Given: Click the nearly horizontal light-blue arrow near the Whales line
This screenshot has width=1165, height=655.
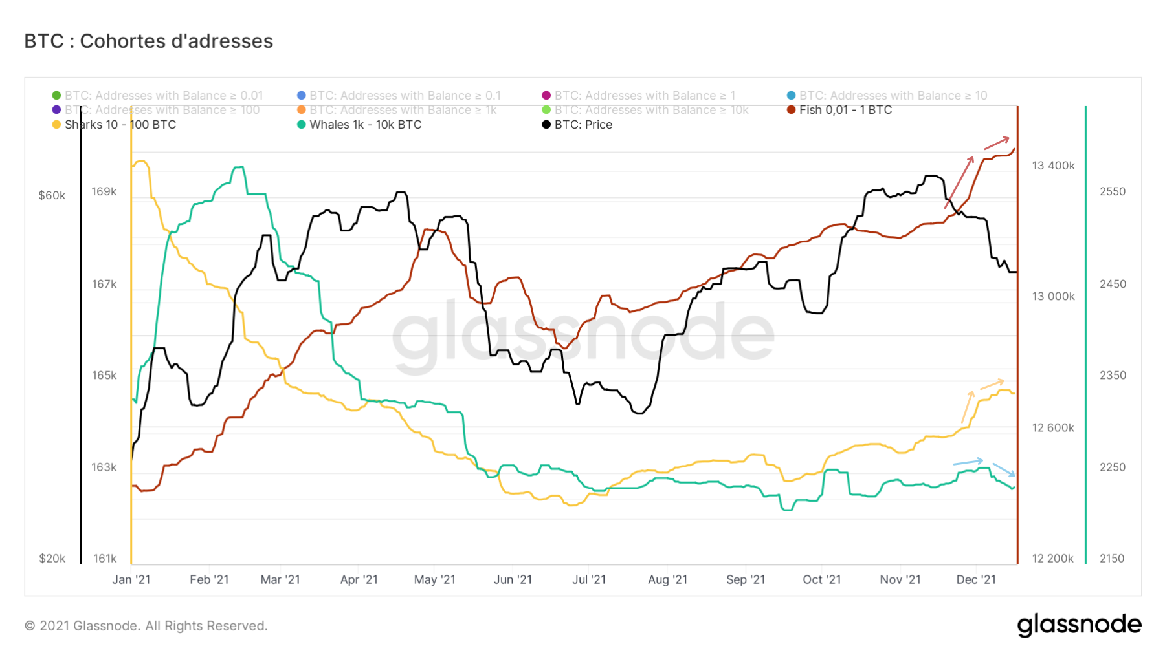Looking at the screenshot, I should (968, 462).
